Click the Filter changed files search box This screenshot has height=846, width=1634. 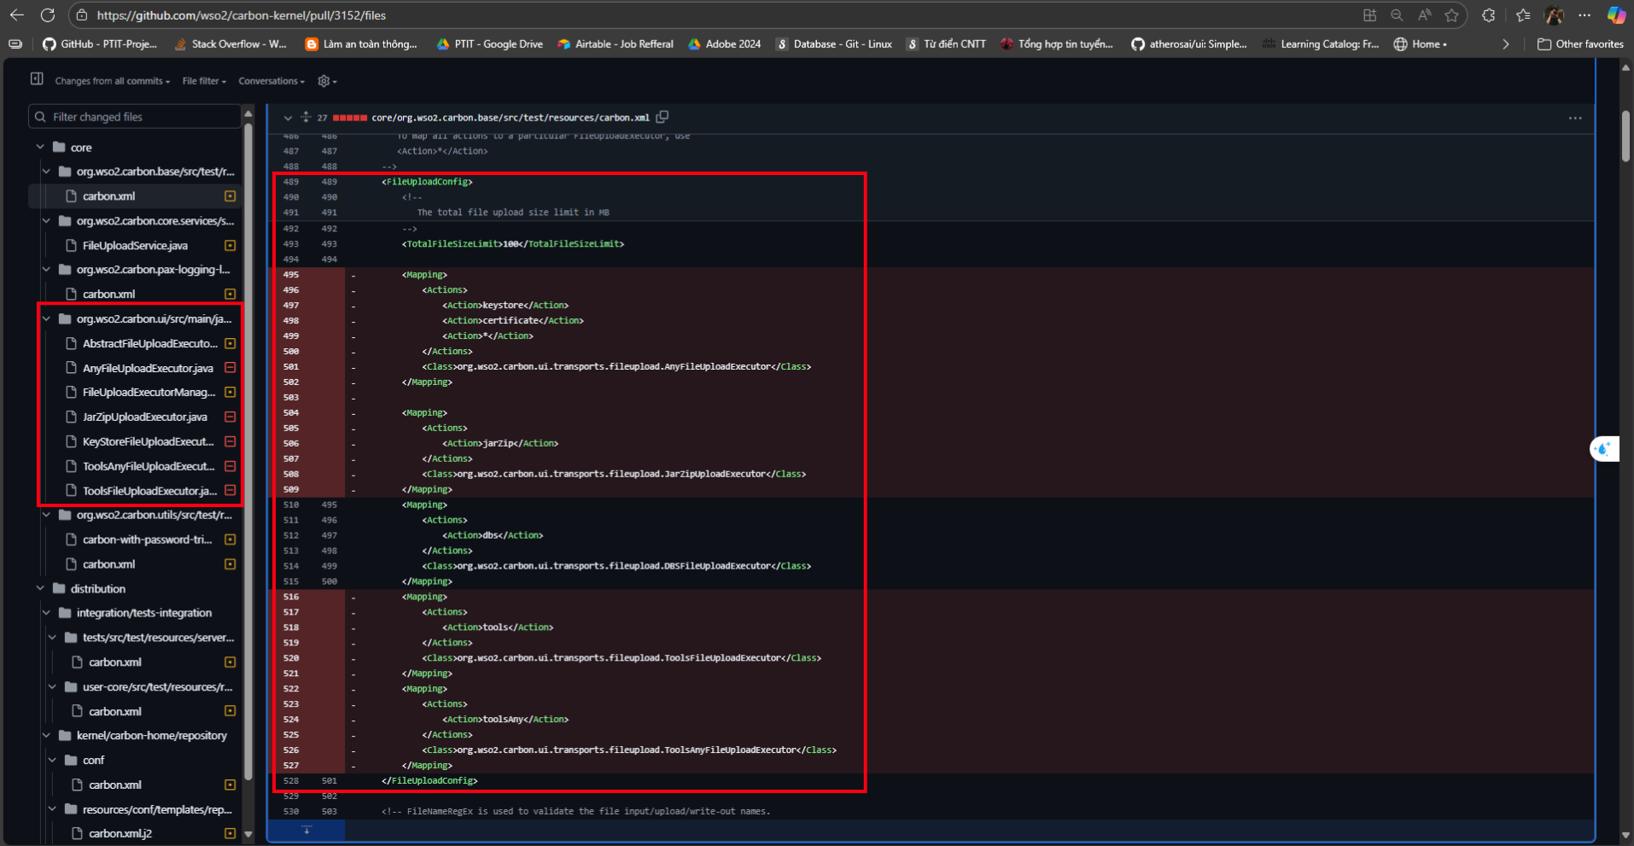click(137, 117)
